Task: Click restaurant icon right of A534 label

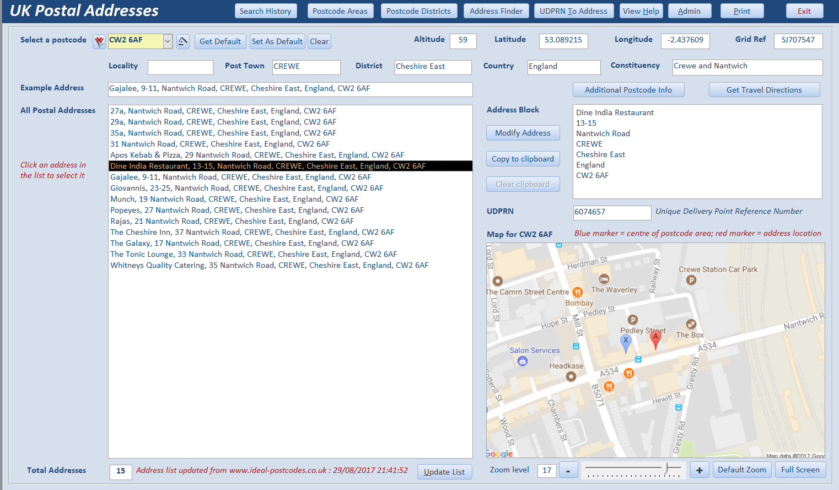Action: [x=629, y=373]
